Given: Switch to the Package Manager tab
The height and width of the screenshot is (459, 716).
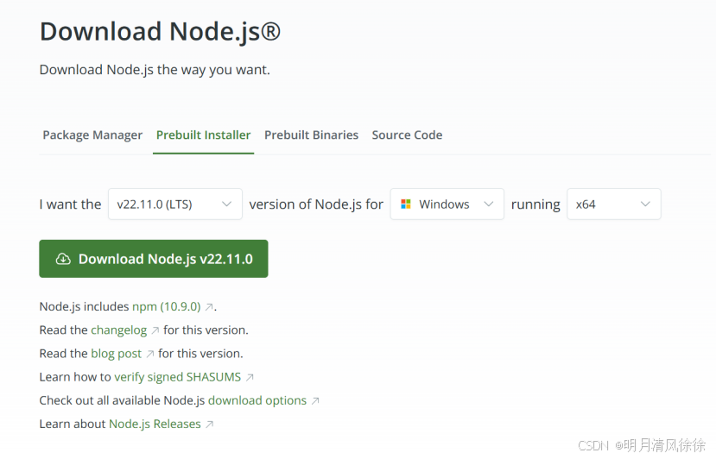Looking at the screenshot, I should tap(92, 135).
